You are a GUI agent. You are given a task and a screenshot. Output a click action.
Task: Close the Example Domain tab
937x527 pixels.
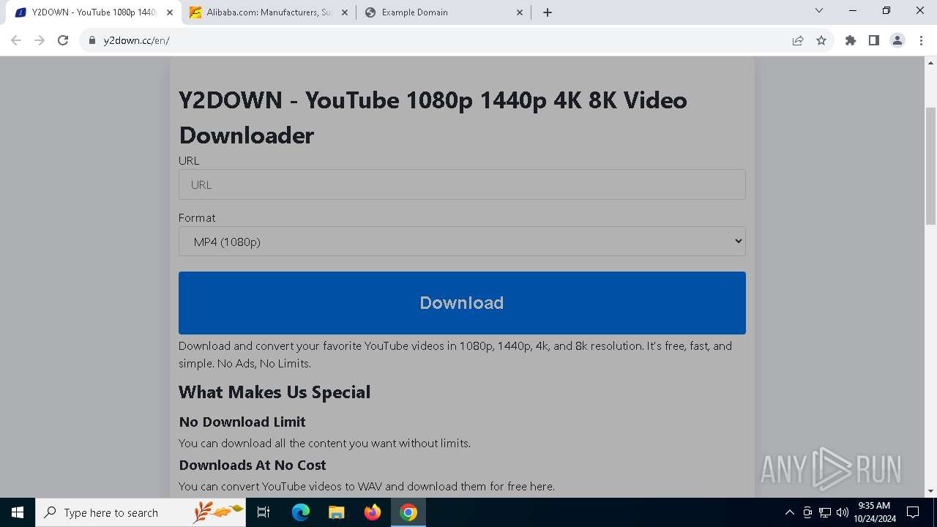pos(520,12)
